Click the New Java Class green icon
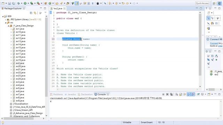Screen dimensions: 223x125 50,3
